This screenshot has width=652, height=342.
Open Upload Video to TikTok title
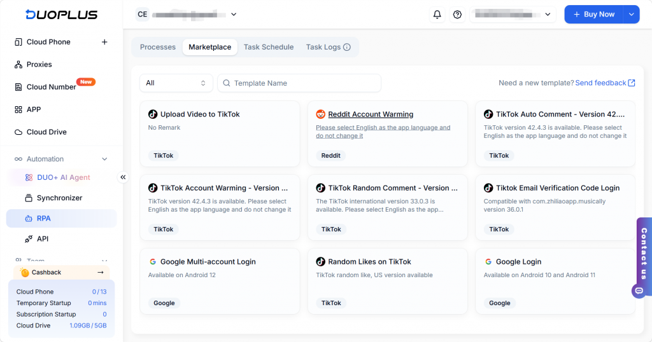coord(200,114)
